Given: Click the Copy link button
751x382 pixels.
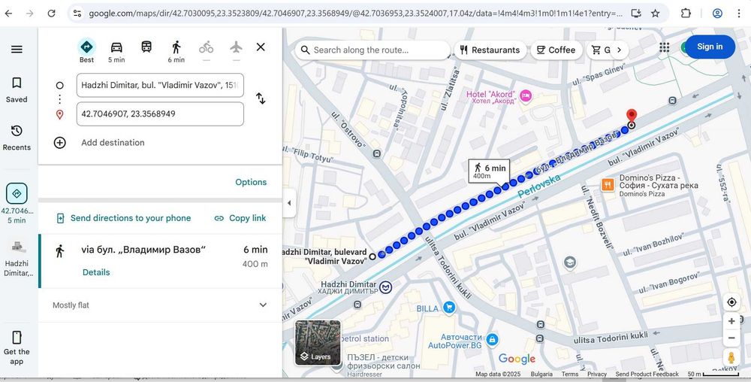Looking at the screenshot, I should coord(240,218).
